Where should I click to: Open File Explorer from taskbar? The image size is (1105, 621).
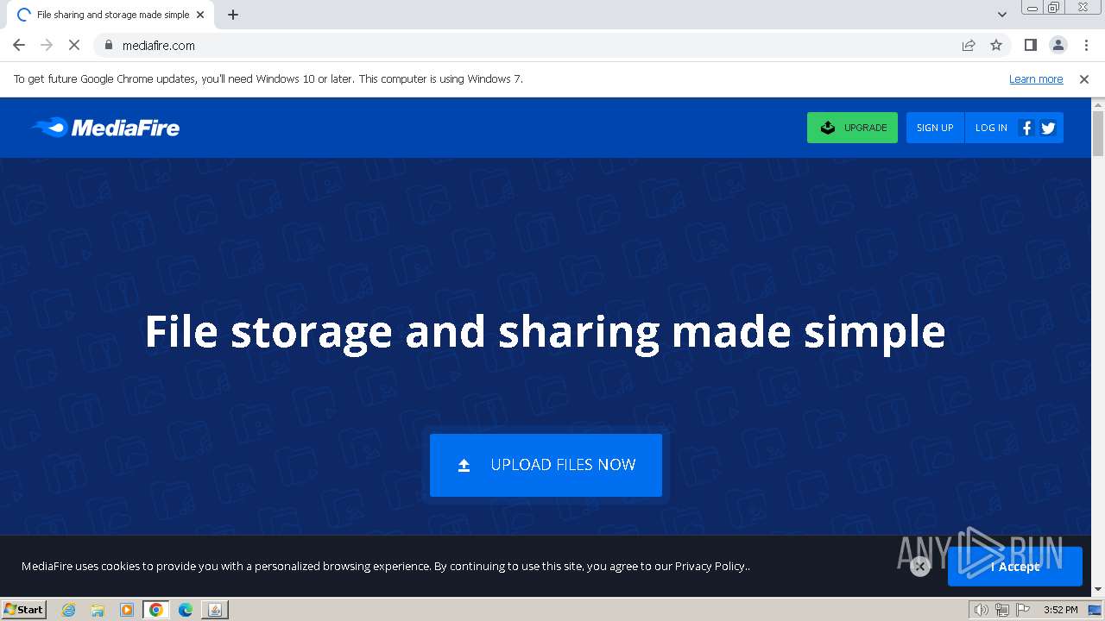click(98, 610)
